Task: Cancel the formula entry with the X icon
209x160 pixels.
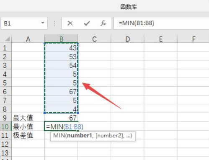Action: coord(70,23)
